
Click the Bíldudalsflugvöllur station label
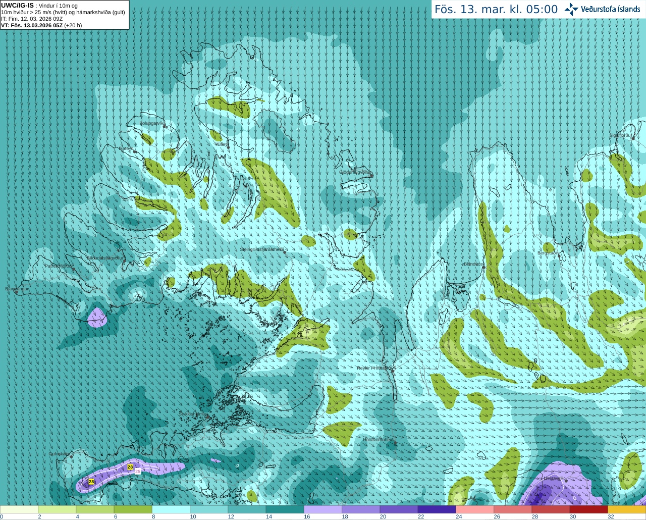pos(105,257)
